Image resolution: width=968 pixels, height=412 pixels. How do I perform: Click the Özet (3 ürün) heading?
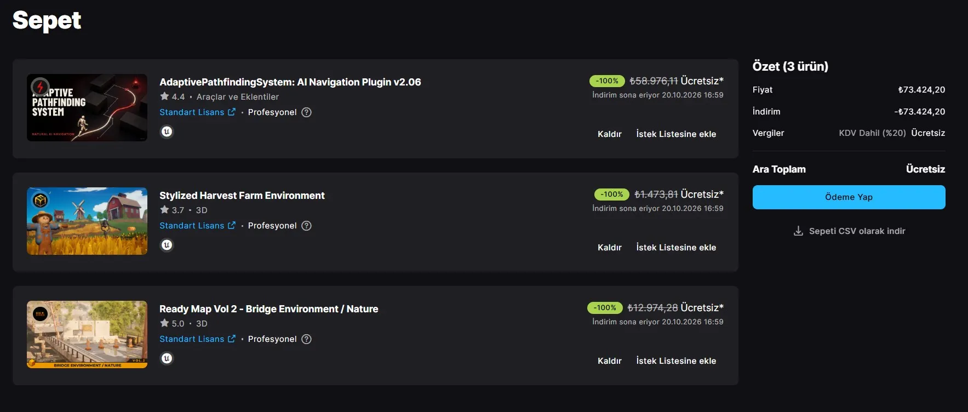791,66
